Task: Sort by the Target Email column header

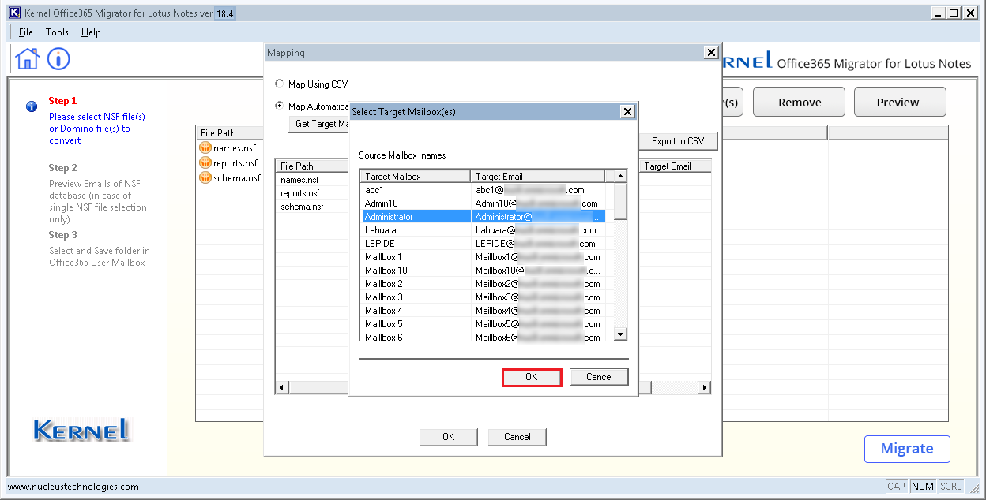Action: pyautogui.click(x=538, y=177)
